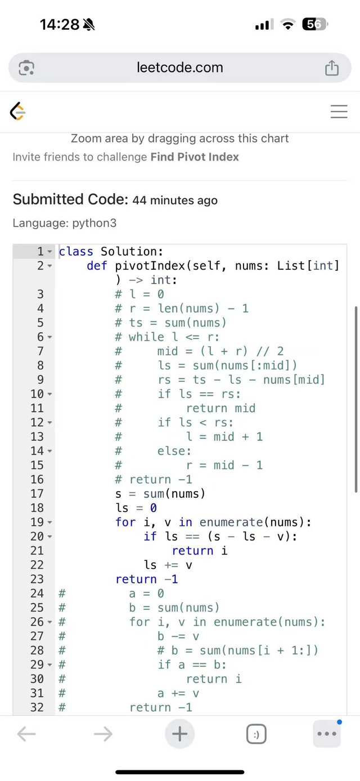Image resolution: width=360 pixels, height=781 pixels.
Task: Click the 'return -1' line 23
Action: [147, 579]
